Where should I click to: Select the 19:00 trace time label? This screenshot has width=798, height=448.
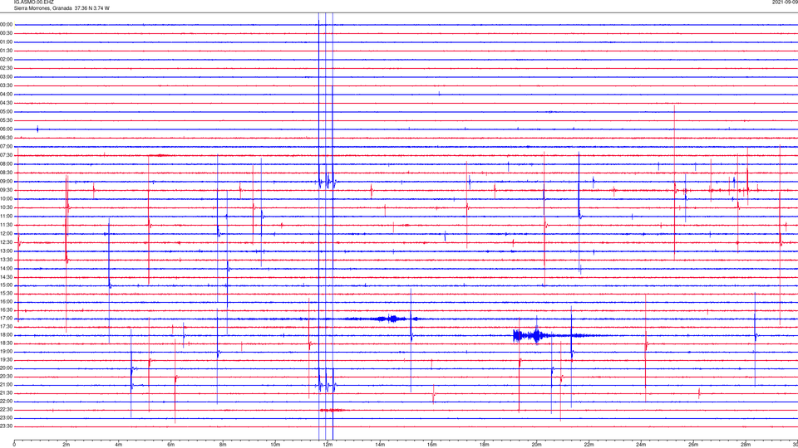coord(7,352)
